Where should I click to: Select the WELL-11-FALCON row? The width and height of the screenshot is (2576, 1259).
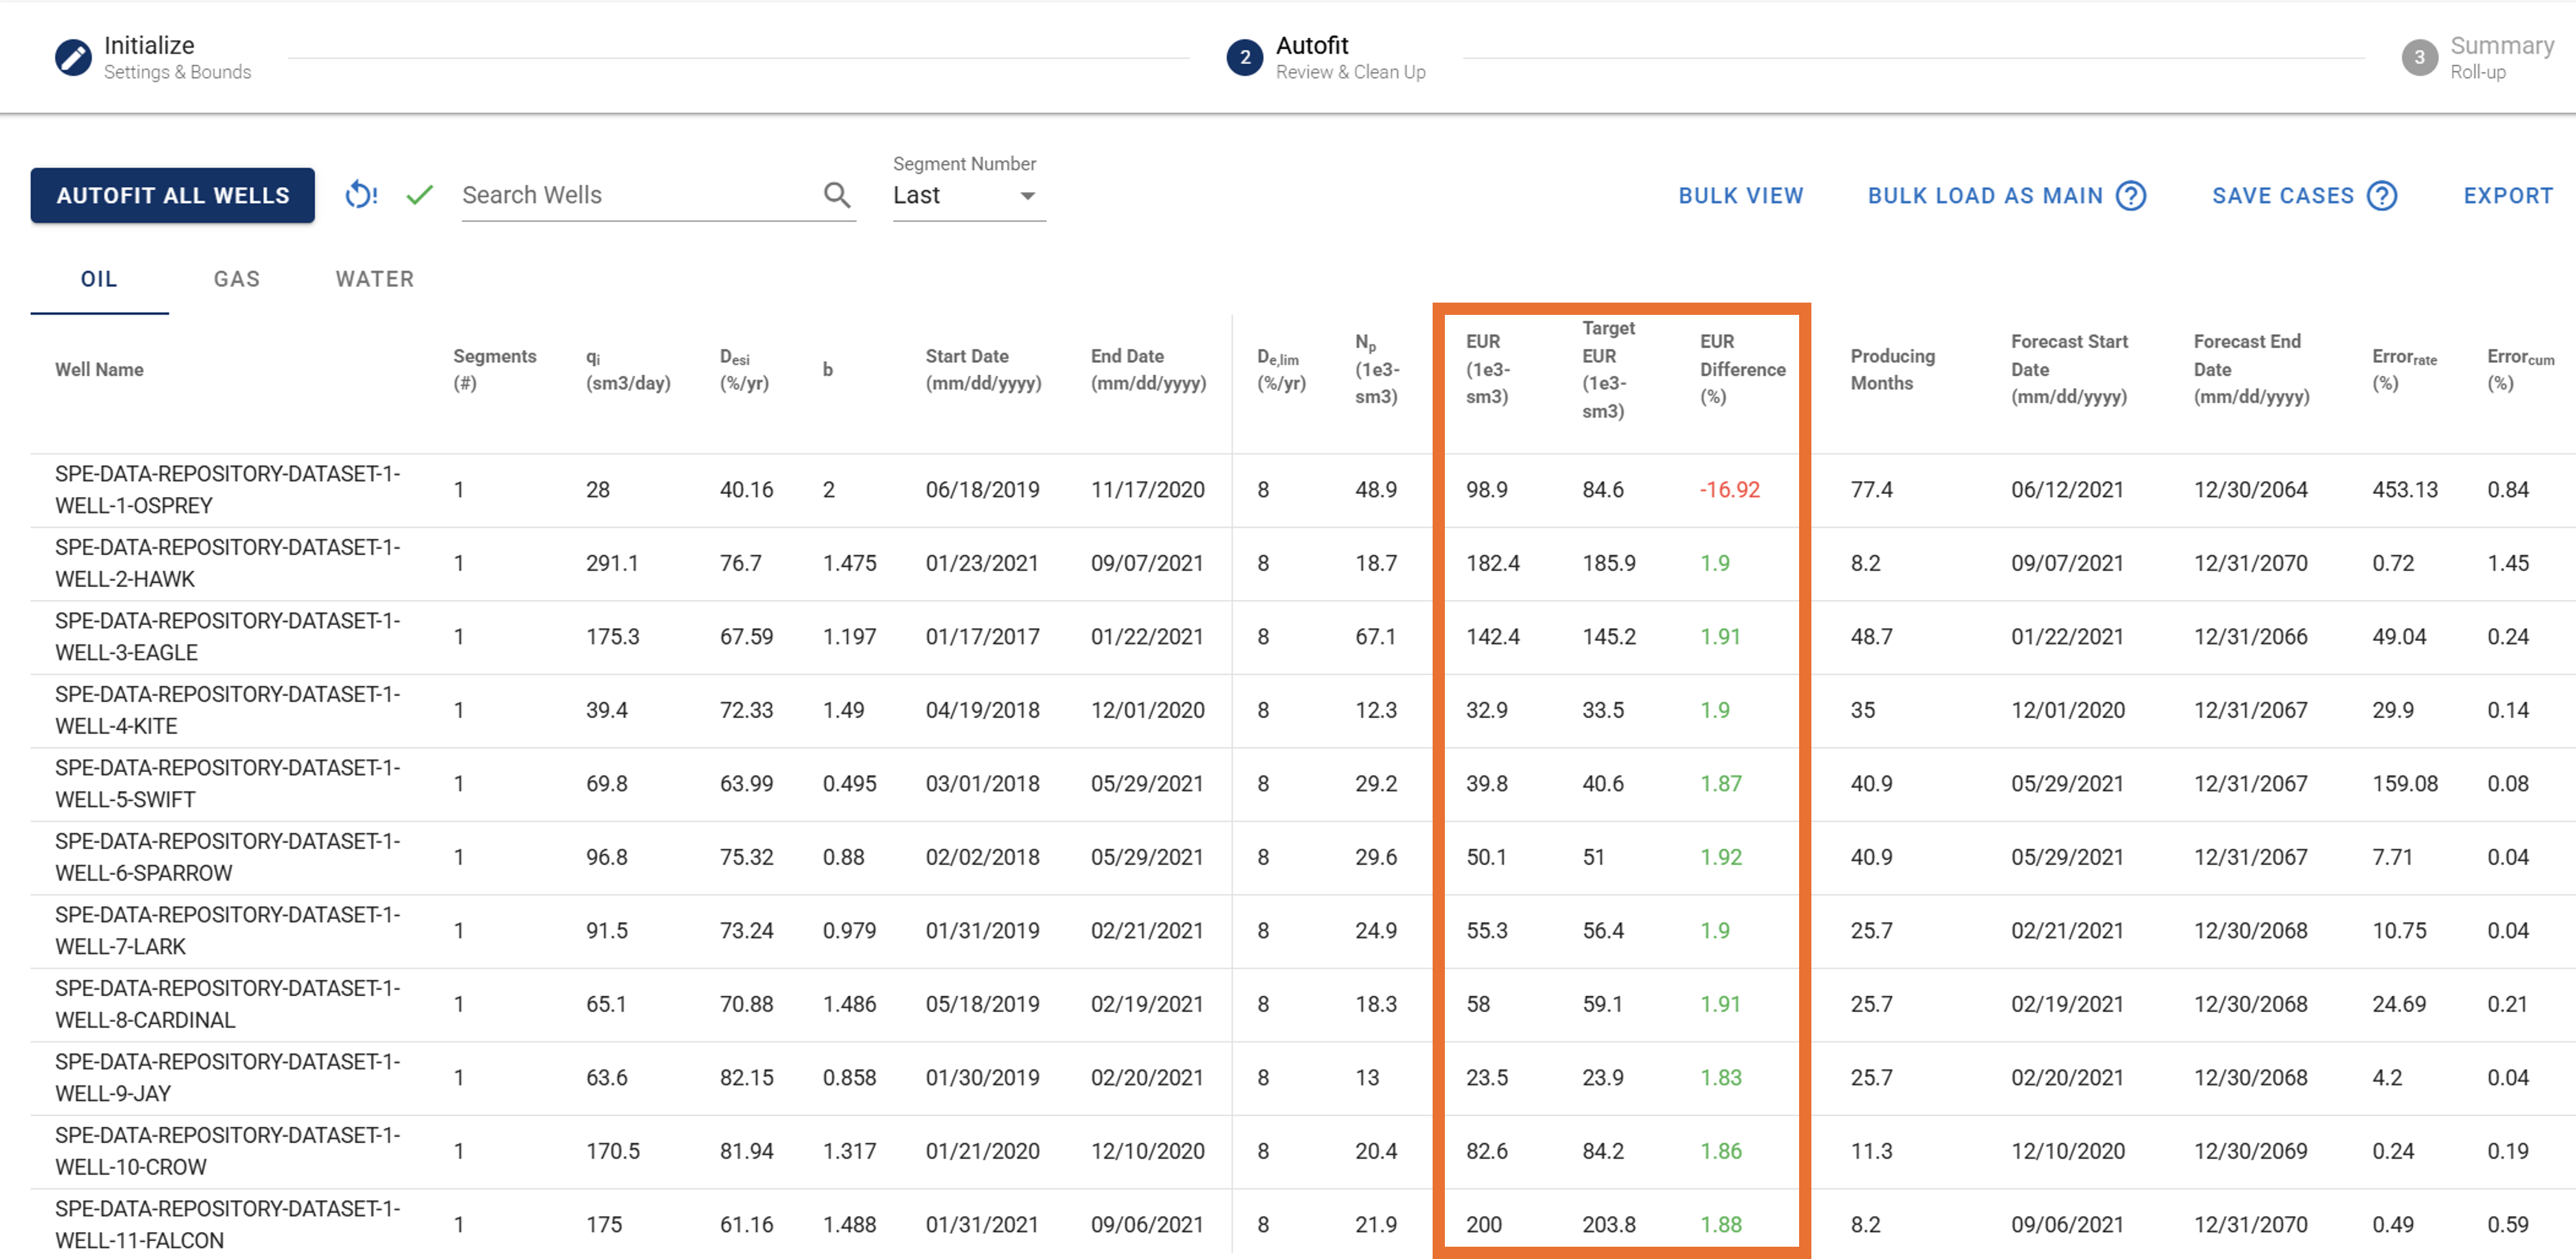(227, 1224)
